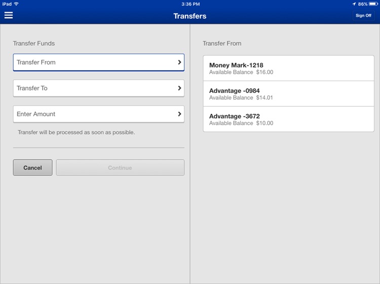Screen dimensions: 380x284
Task: Select the Advantage -3672 account
Action: point(288,119)
